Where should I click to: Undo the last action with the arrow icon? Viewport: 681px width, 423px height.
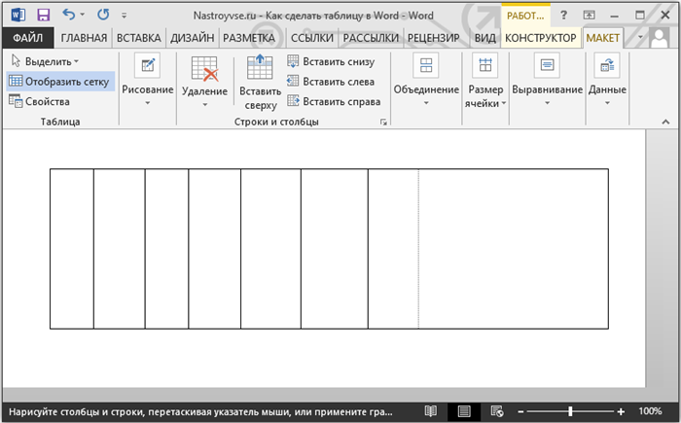coord(69,15)
